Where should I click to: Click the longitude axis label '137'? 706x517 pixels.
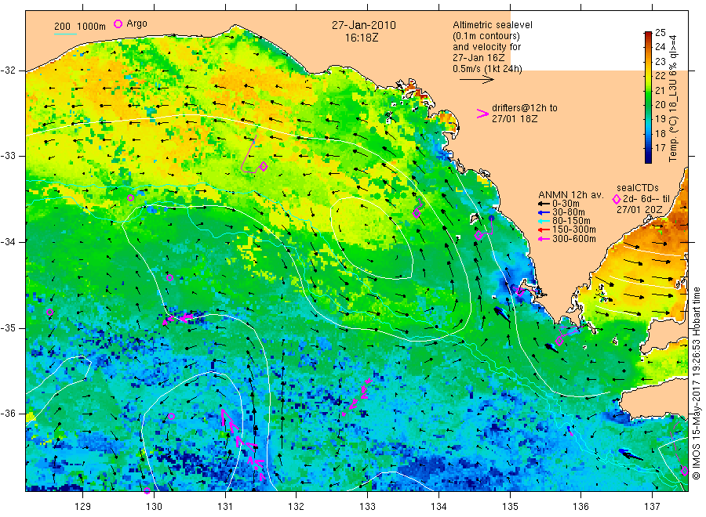point(652,507)
